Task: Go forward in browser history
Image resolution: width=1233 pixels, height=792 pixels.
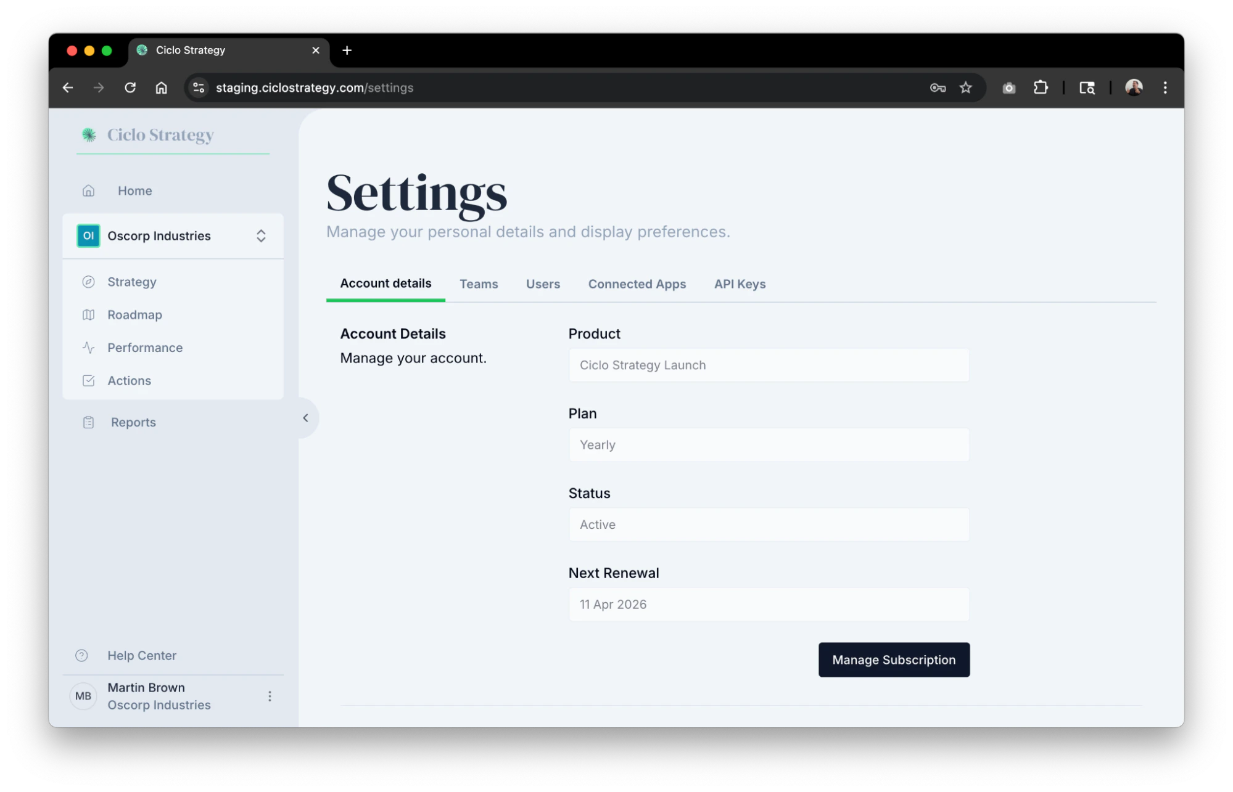Action: [99, 88]
